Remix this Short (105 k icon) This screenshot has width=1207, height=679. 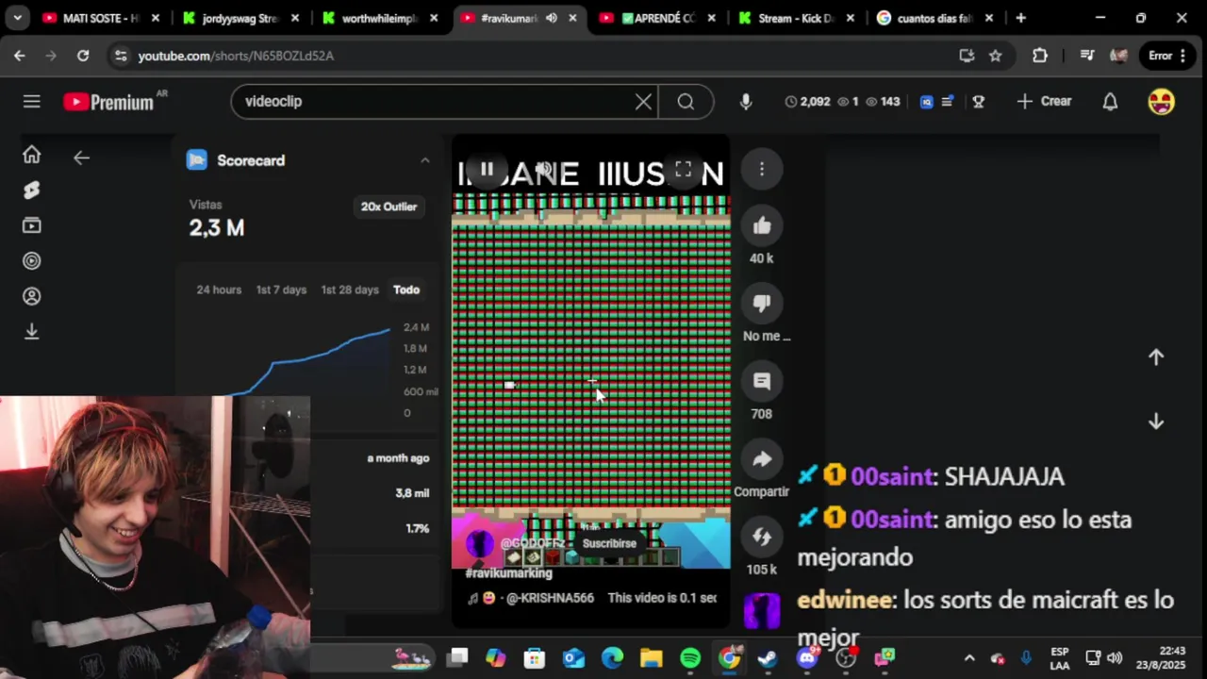[x=762, y=537]
